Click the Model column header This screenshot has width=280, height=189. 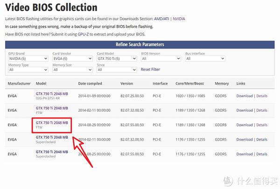pos(41,84)
